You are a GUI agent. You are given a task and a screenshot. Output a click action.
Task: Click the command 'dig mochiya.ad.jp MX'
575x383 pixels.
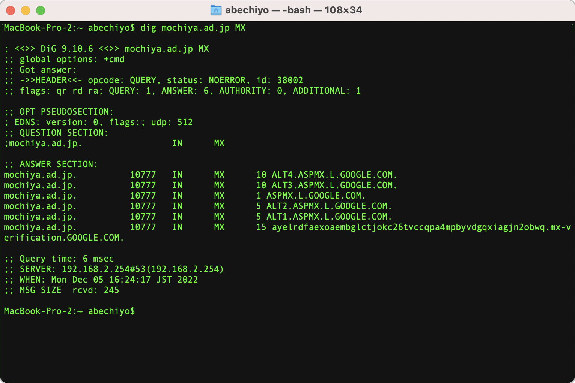coord(193,28)
